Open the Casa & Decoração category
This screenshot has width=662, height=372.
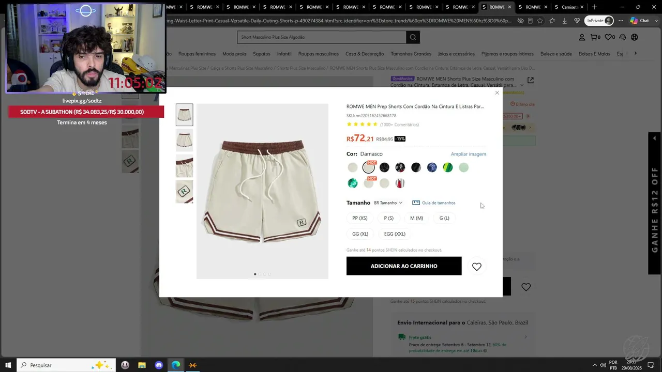pos(365,54)
